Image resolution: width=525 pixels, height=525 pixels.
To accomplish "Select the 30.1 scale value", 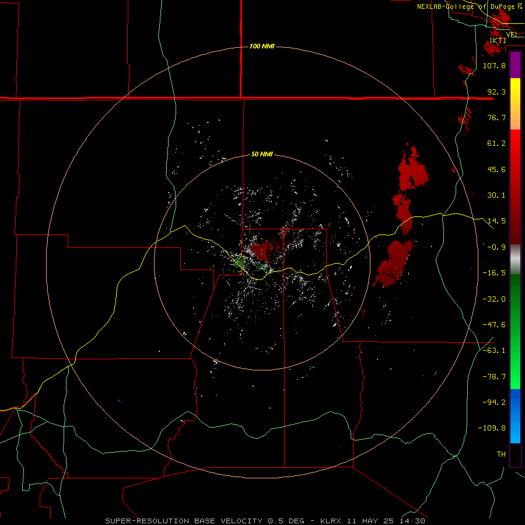I will pyautogui.click(x=496, y=195).
